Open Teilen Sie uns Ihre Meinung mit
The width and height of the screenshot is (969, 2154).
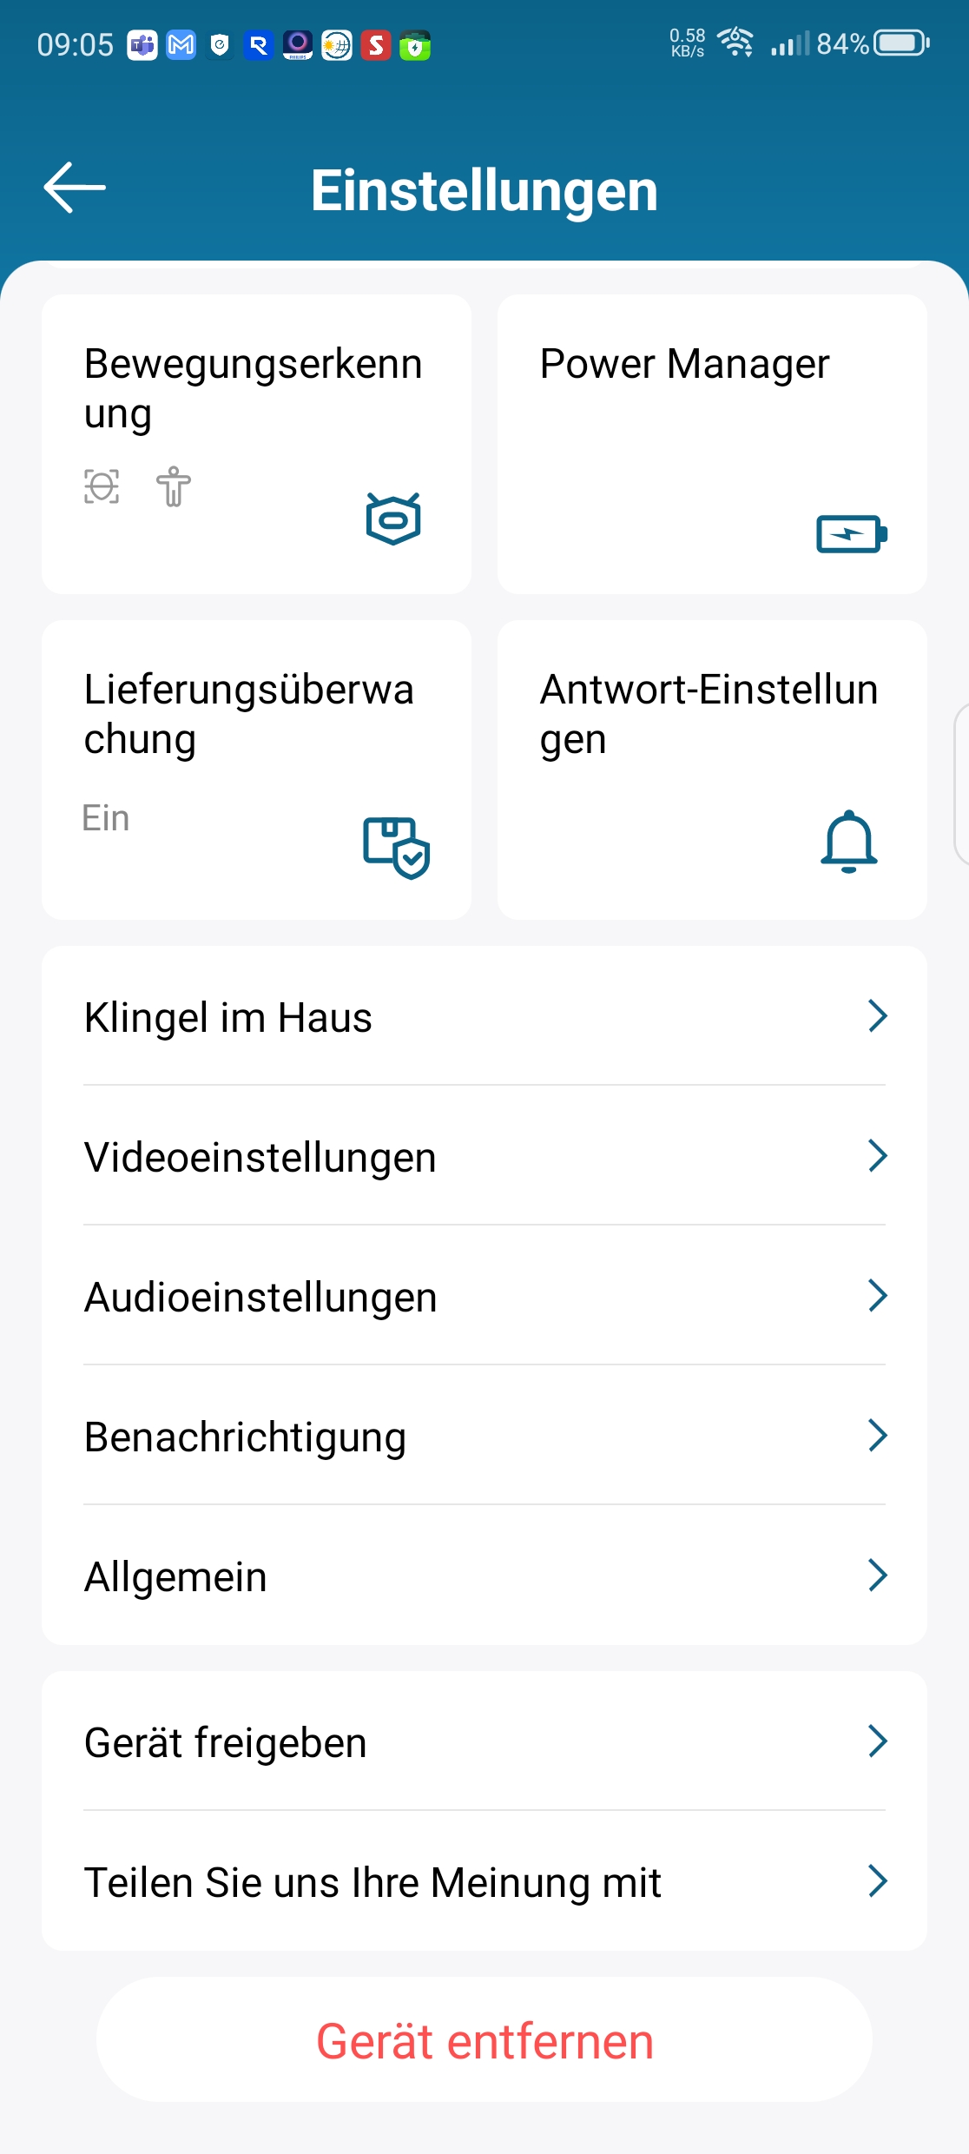tap(484, 1882)
